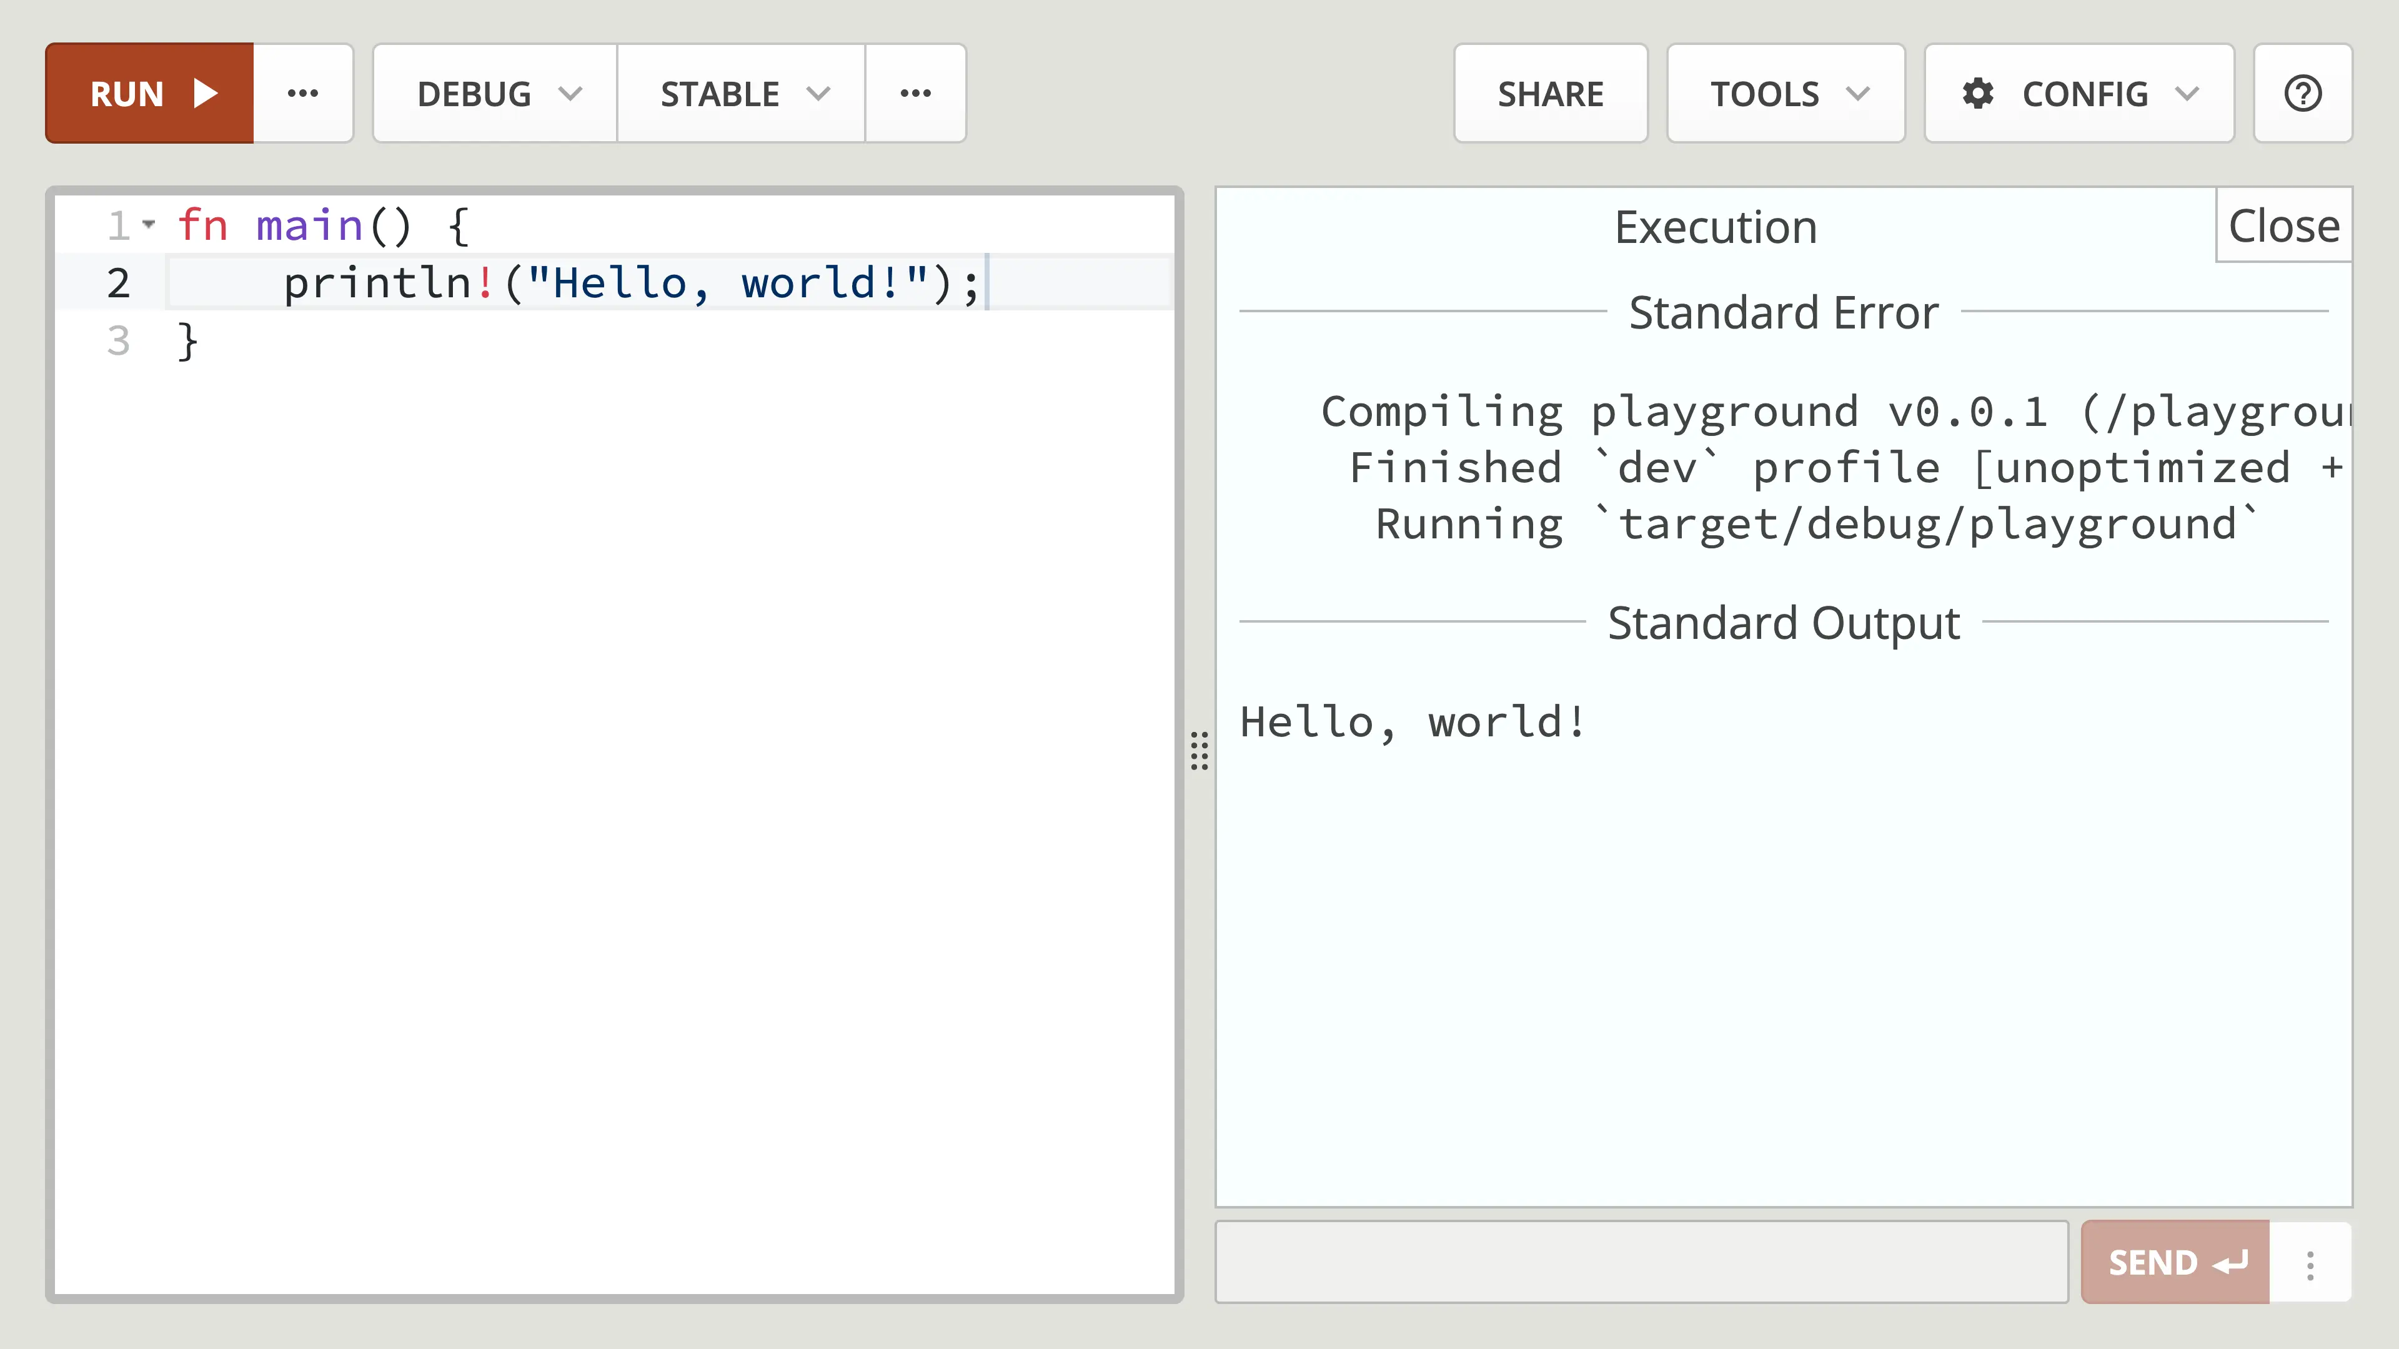
Task: Open the three-dot menu after Stable
Action: [x=915, y=93]
